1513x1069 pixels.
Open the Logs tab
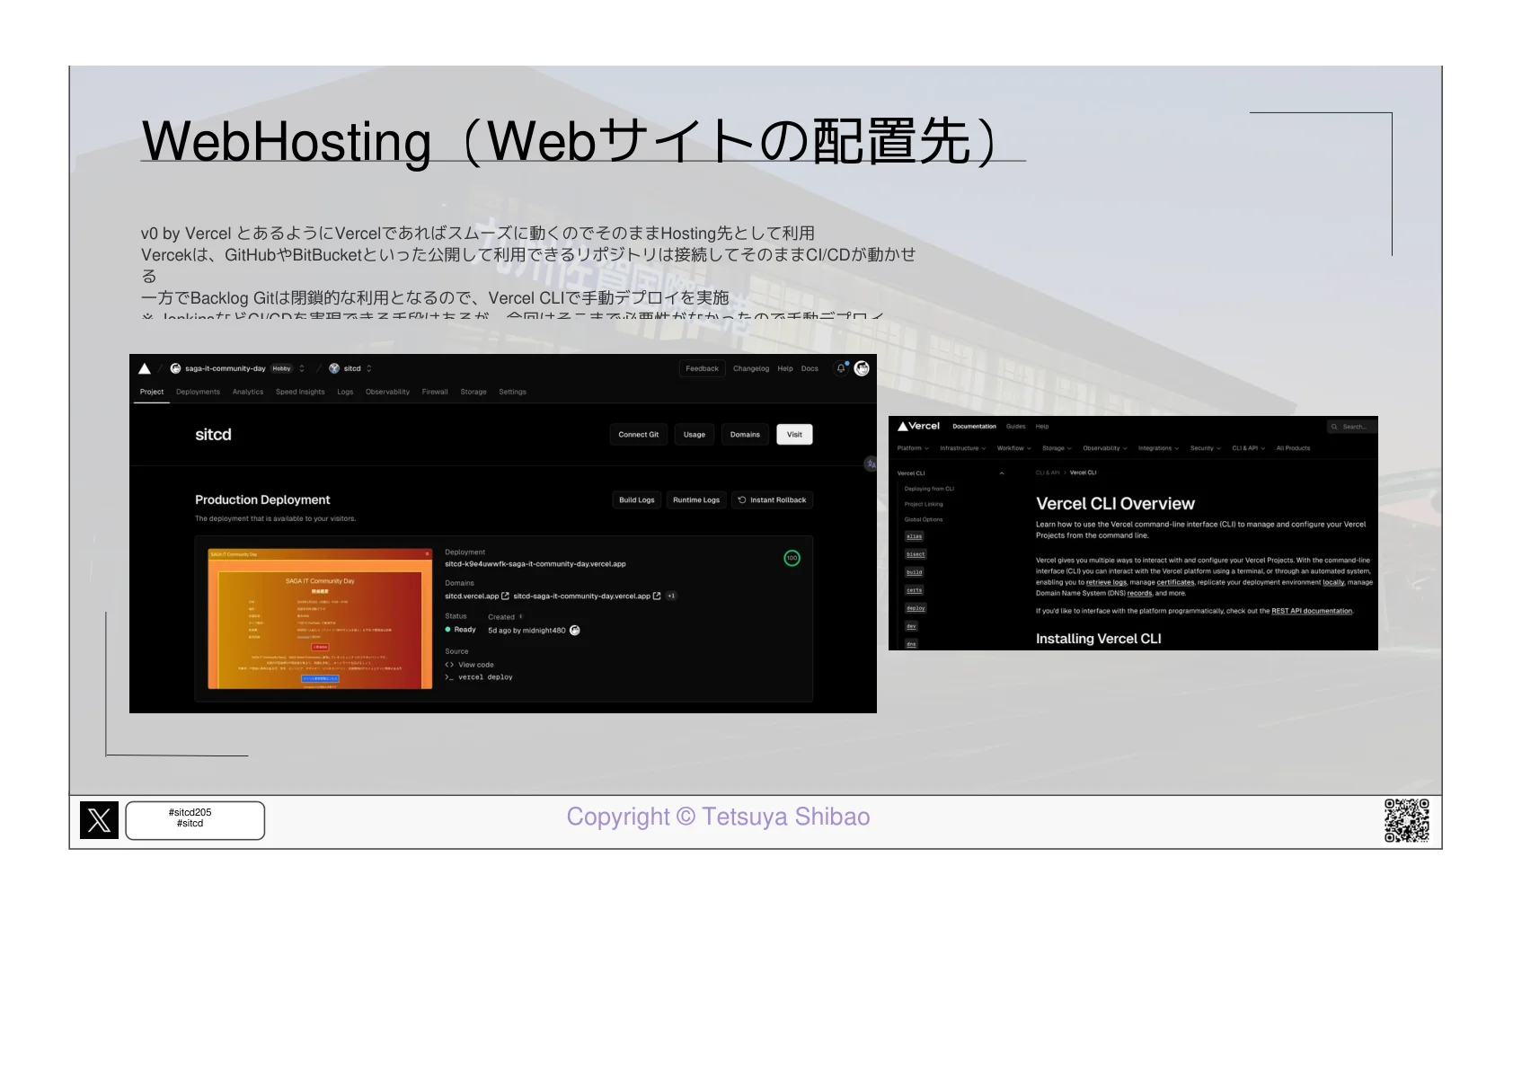(345, 392)
